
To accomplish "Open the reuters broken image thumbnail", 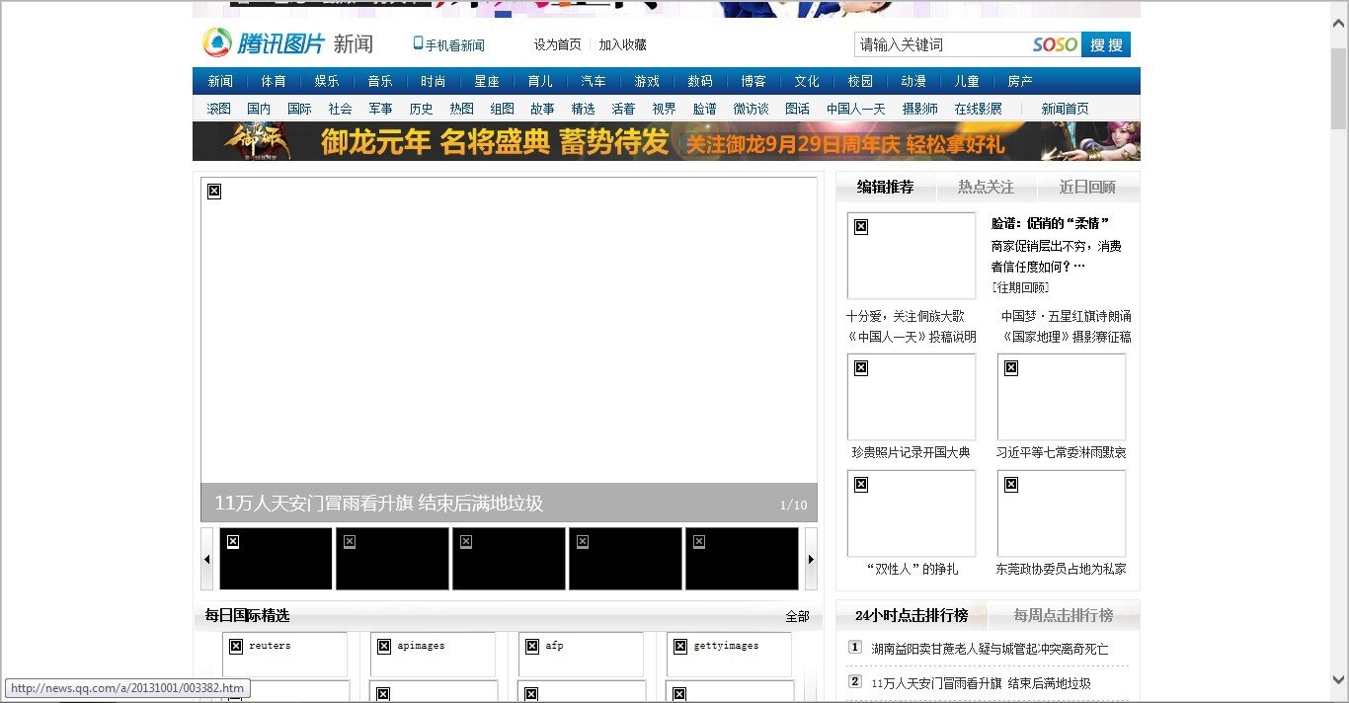I will tap(284, 654).
